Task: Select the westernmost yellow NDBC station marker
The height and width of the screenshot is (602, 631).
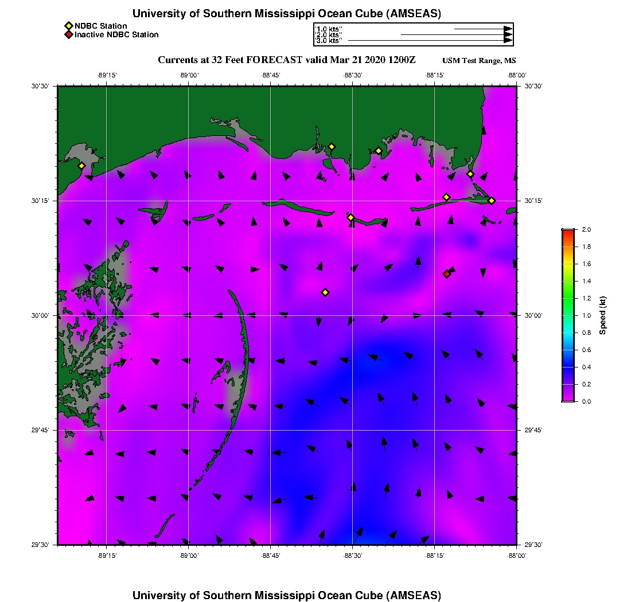Action: tap(81, 166)
